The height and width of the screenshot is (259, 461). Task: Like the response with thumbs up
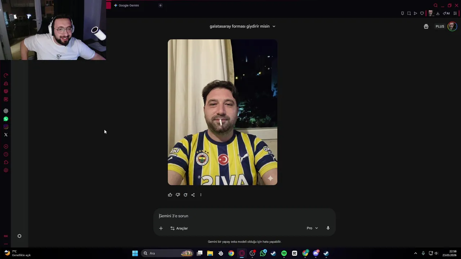(x=170, y=195)
